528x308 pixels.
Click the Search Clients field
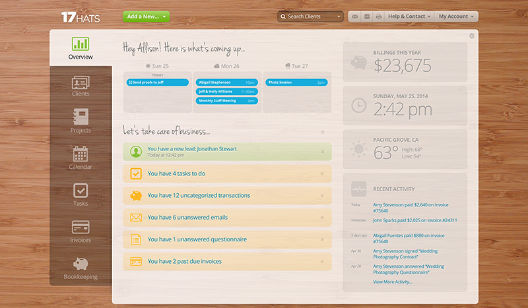tap(310, 16)
